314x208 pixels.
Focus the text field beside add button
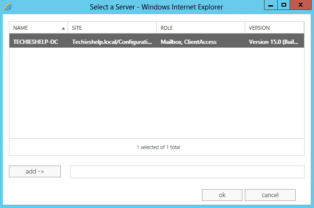(x=187, y=172)
